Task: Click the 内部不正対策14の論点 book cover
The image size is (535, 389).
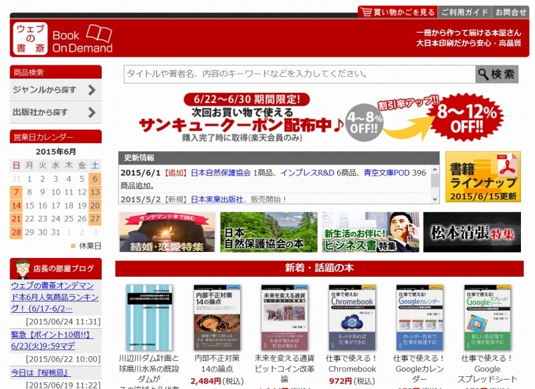Action: pyautogui.click(x=217, y=317)
